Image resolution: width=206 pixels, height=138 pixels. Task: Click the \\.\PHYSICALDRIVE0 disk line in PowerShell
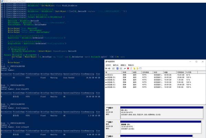[x=13, y=66]
